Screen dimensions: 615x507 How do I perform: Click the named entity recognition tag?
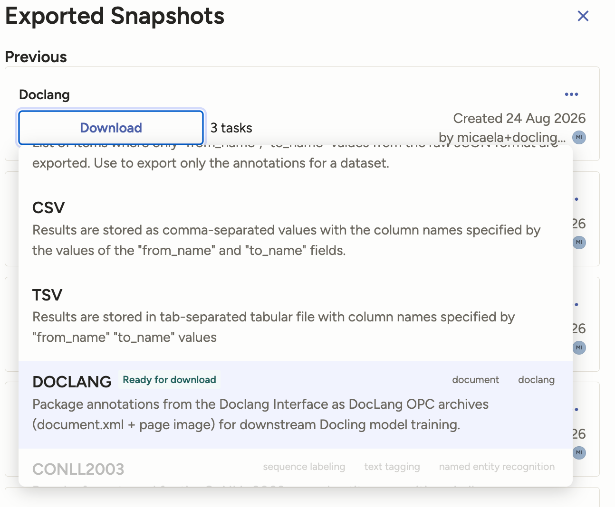[497, 467]
